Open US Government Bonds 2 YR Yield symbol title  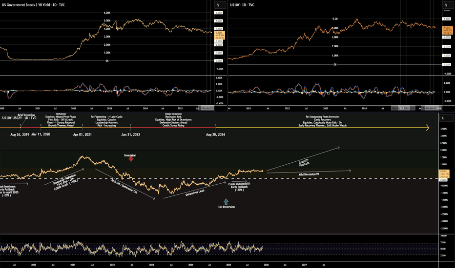33,4
